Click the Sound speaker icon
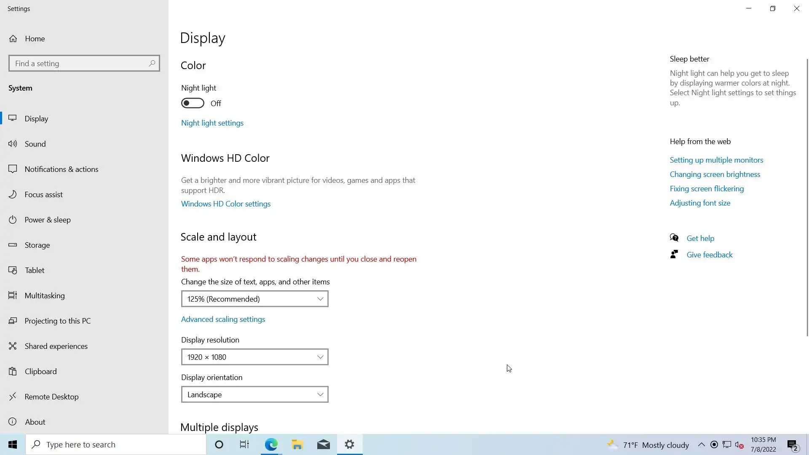This screenshot has width=809, height=455. [x=13, y=144]
